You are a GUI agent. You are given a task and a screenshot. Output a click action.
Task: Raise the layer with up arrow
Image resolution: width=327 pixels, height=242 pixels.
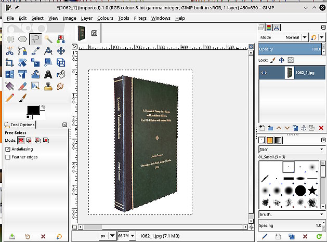click(279, 128)
